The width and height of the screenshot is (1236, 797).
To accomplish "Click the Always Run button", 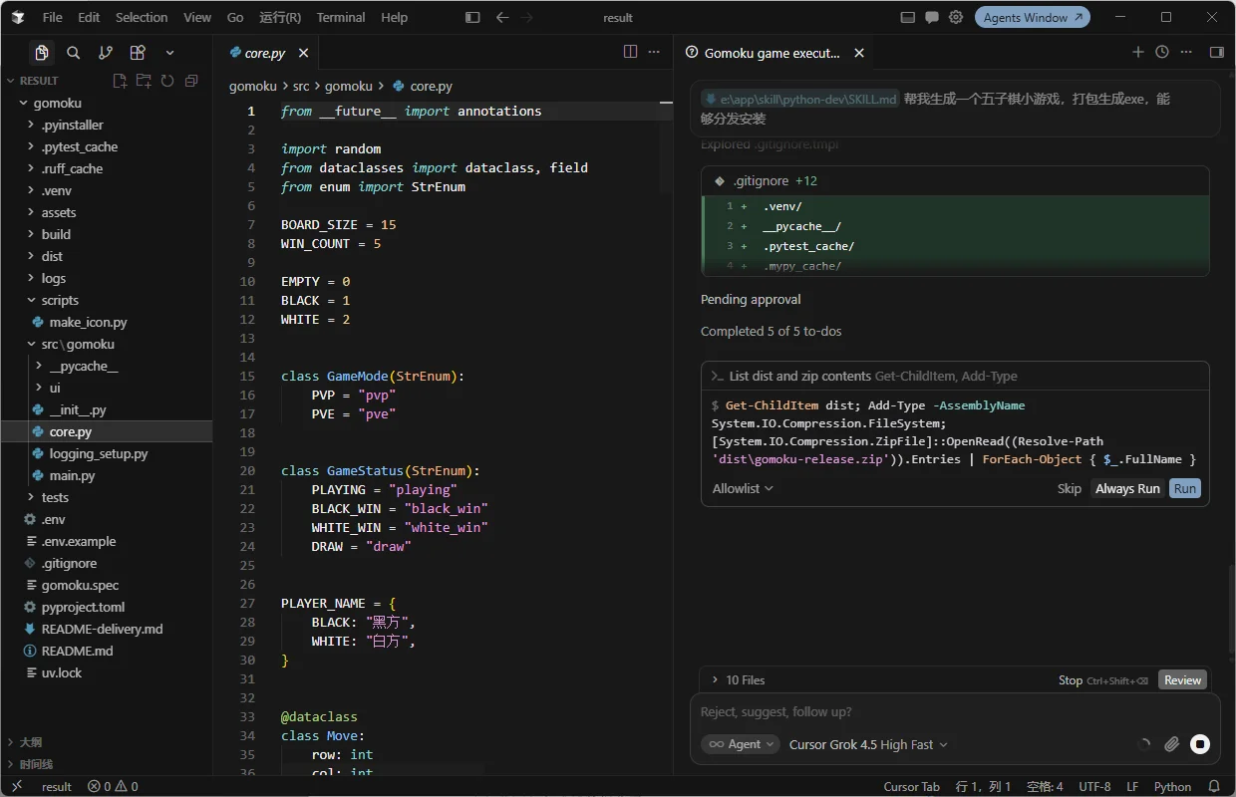I will [1127, 488].
